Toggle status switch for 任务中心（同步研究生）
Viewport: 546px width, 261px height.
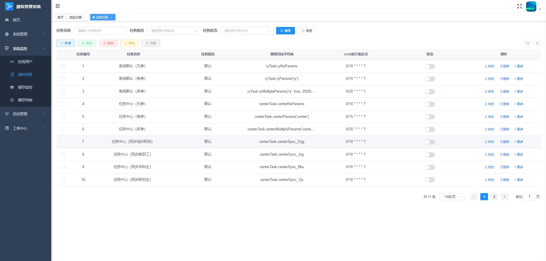430,180
